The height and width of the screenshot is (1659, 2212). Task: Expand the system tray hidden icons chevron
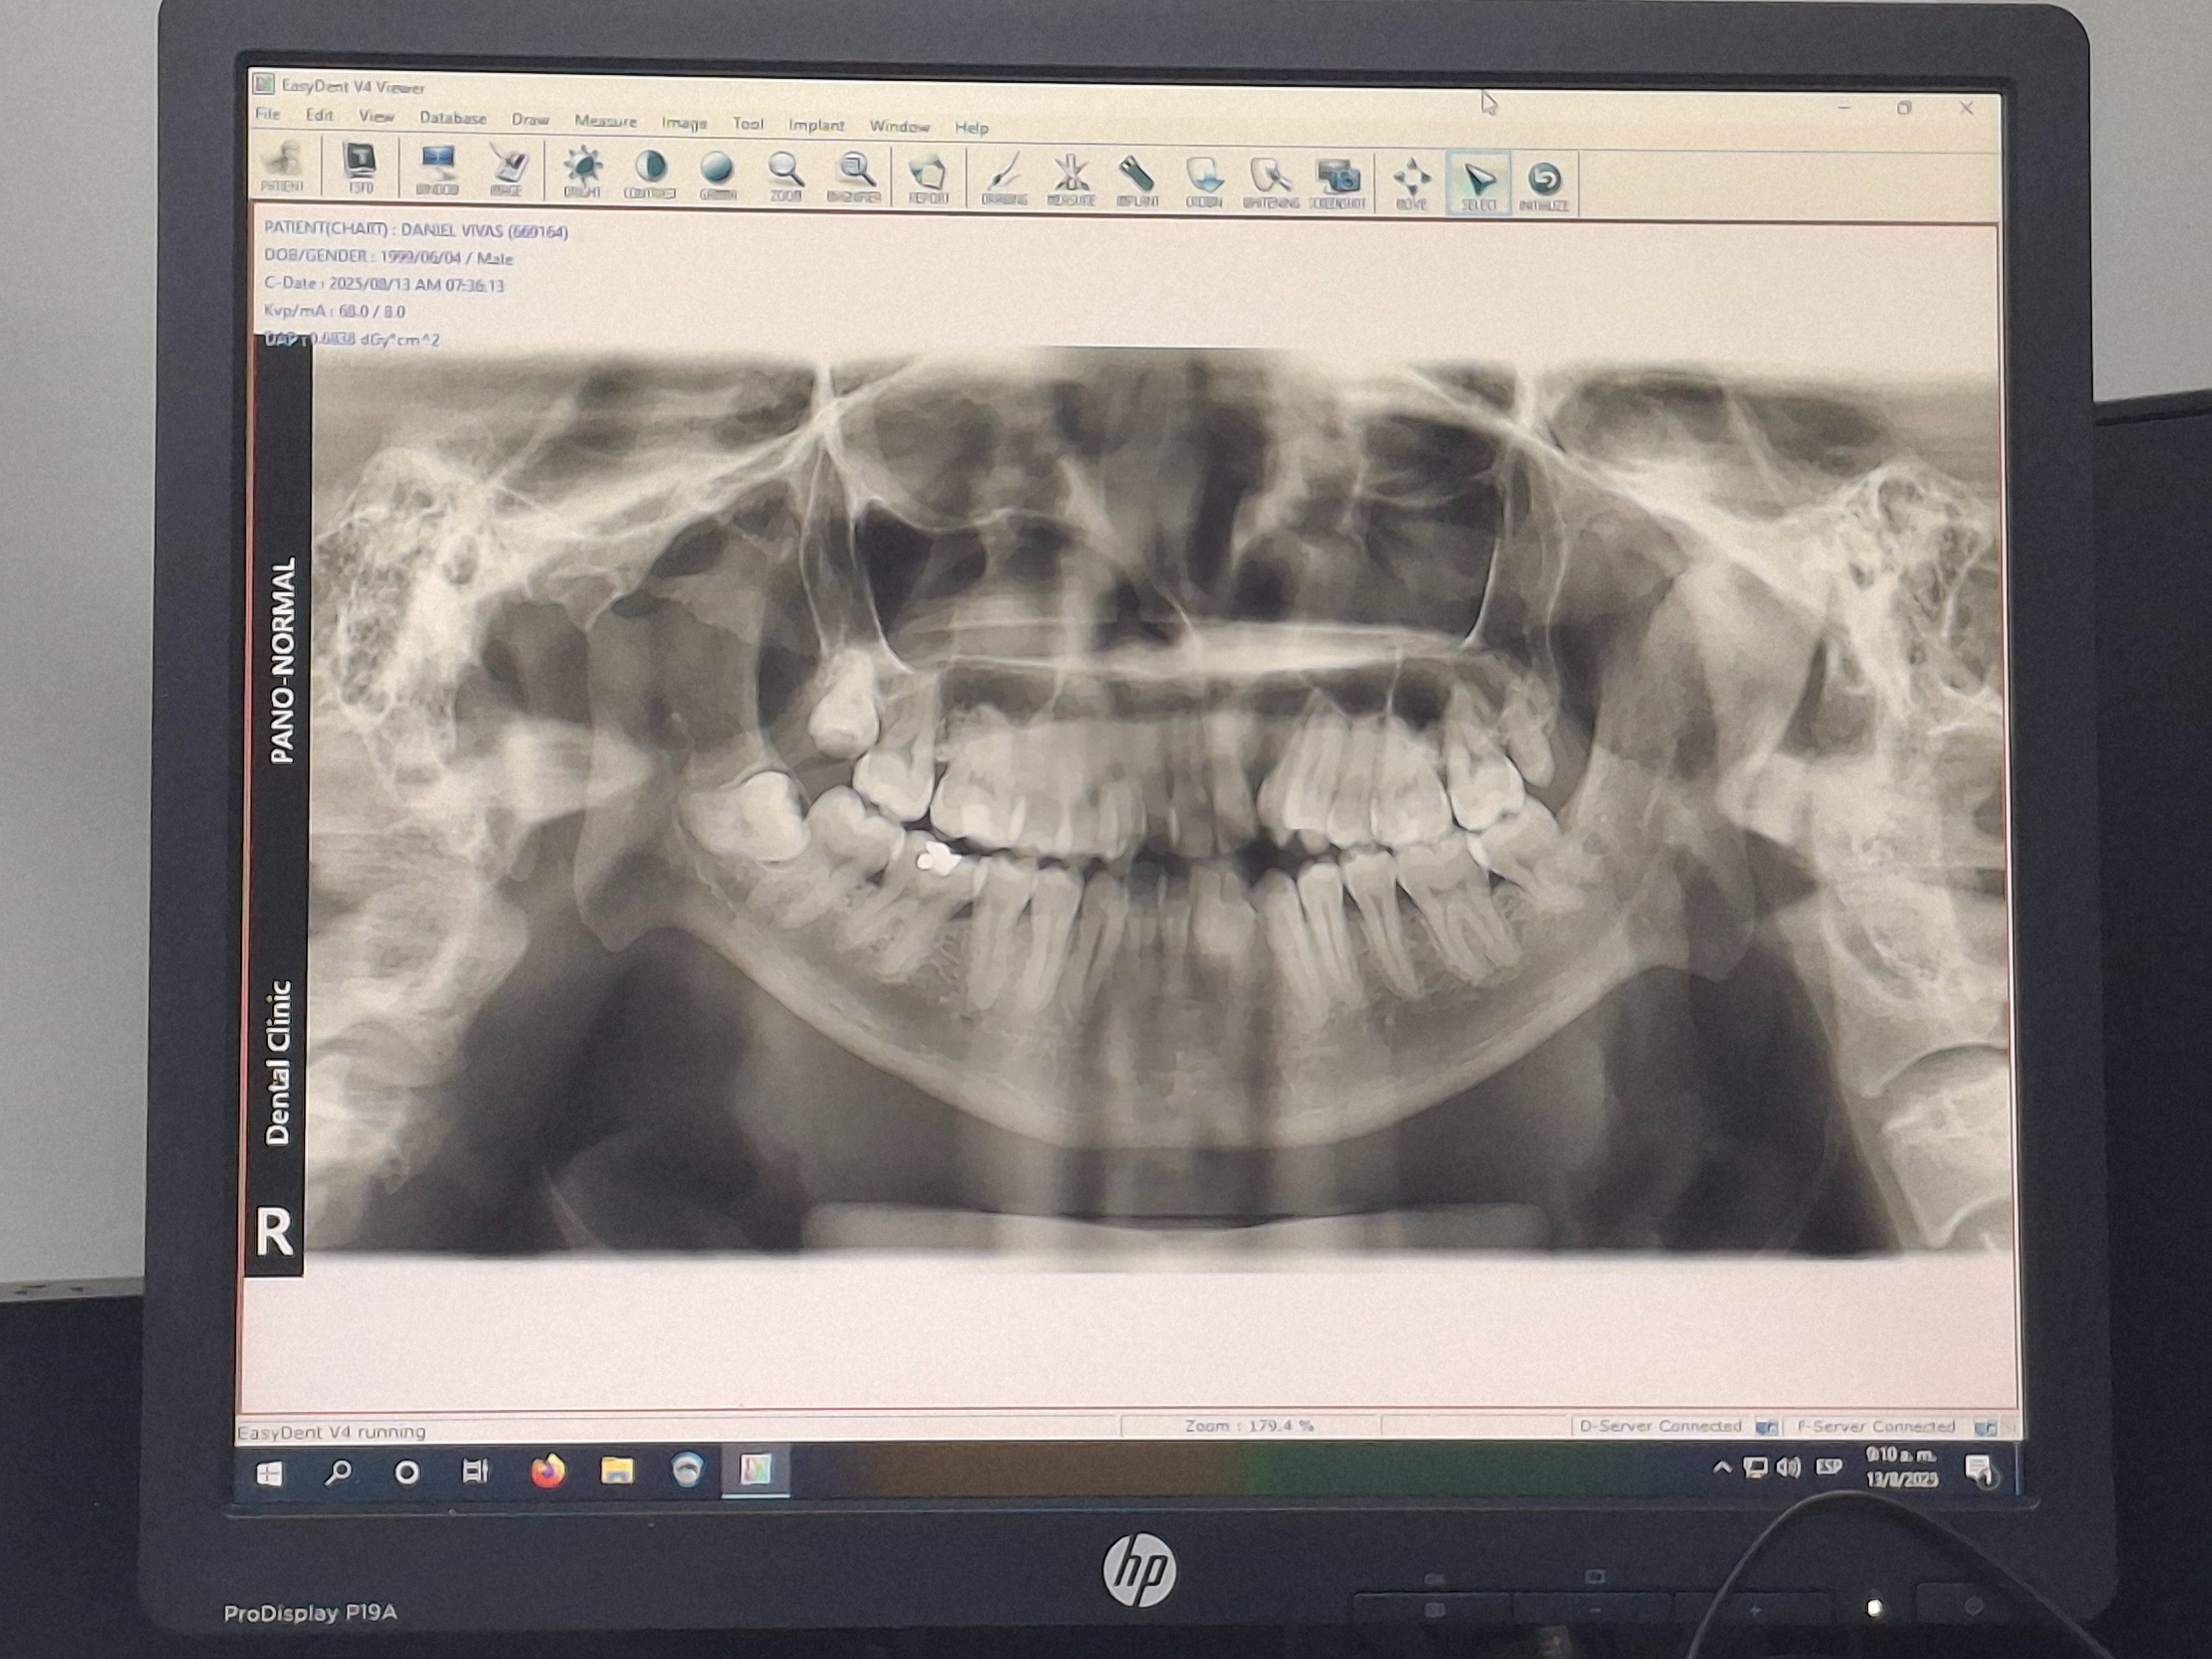pos(1721,1468)
